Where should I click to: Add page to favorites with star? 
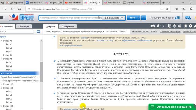point(167,9)
